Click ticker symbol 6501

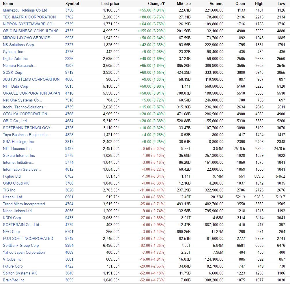[69, 197]
